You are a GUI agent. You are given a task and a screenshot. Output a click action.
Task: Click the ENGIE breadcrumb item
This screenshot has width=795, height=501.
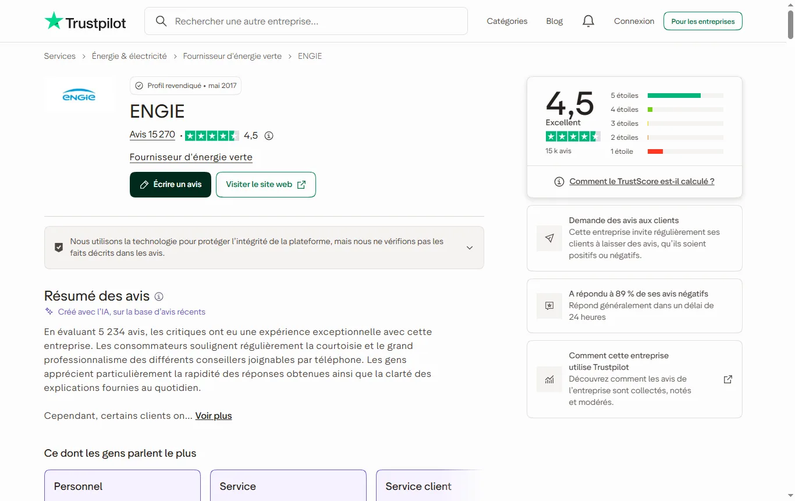310,57
